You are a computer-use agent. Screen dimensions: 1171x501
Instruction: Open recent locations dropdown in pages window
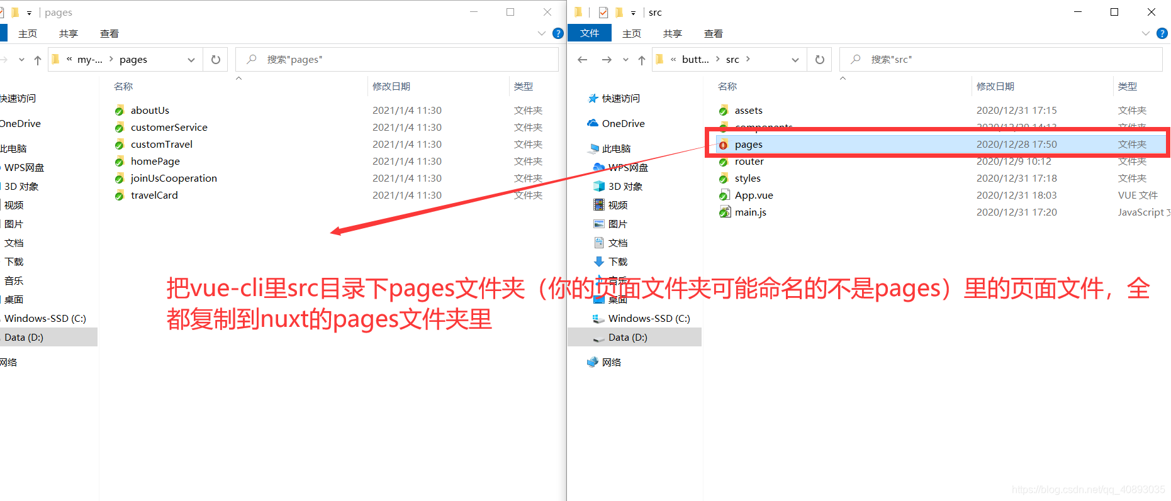(x=21, y=60)
